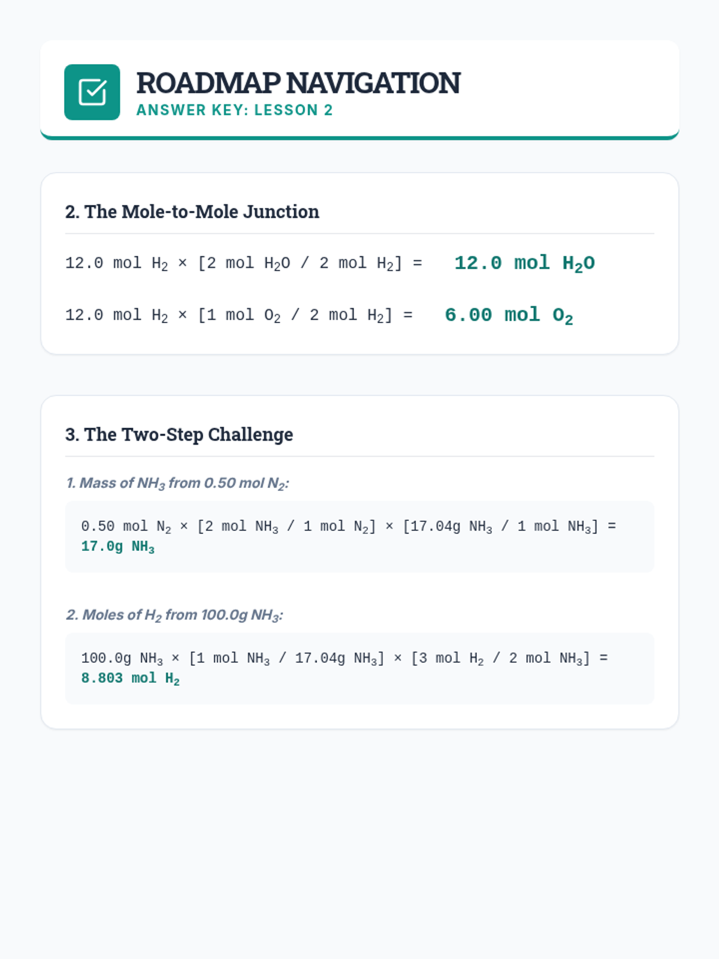Click the 12.0 mol H2O answer
The width and height of the screenshot is (719, 959).
click(x=524, y=263)
